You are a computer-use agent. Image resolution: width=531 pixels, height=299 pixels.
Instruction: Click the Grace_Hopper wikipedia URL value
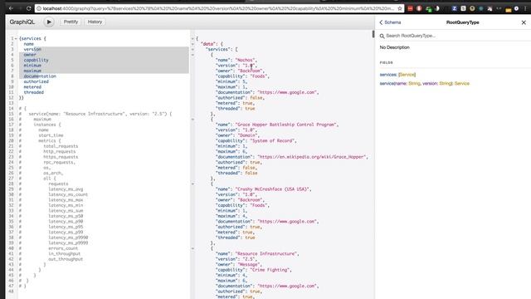click(312, 157)
